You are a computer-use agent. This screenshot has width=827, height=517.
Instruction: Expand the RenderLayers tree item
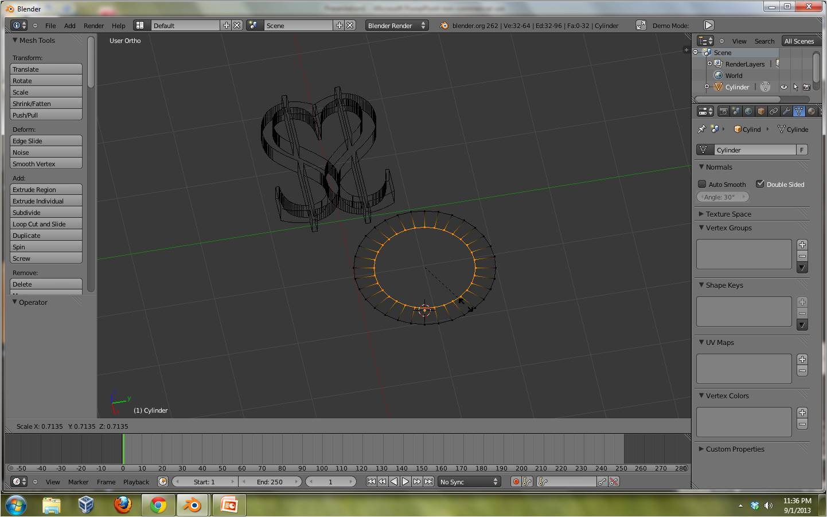tap(709, 64)
